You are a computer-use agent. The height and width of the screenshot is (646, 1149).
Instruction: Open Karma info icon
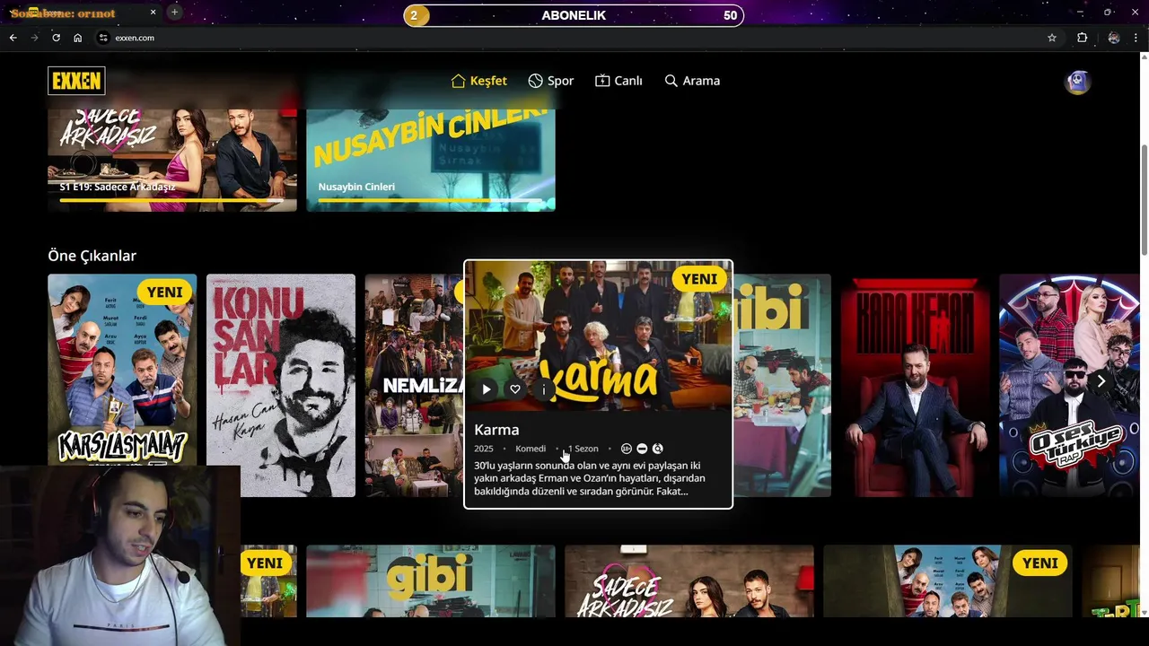coord(544,389)
